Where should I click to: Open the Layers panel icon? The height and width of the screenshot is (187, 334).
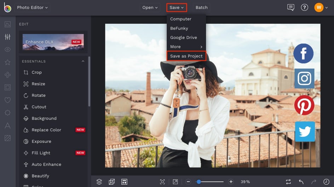click(99, 182)
